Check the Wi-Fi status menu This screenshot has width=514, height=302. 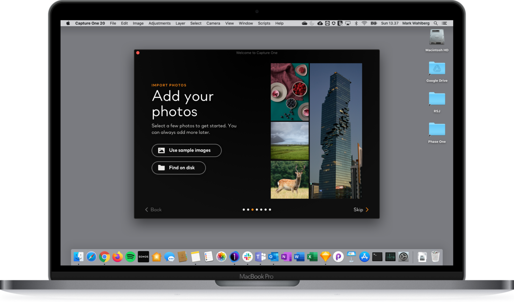[x=364, y=23]
